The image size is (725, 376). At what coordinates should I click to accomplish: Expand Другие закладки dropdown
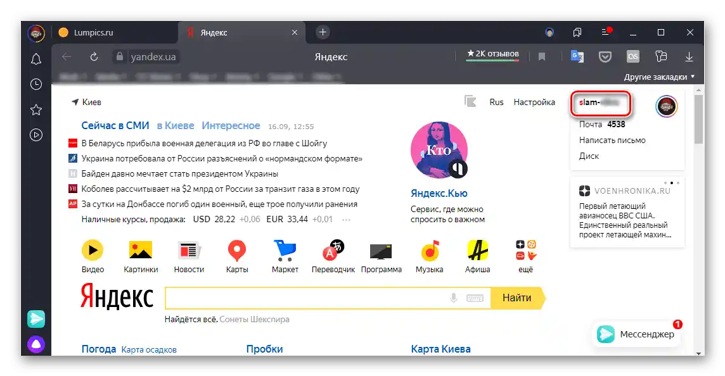tap(659, 77)
